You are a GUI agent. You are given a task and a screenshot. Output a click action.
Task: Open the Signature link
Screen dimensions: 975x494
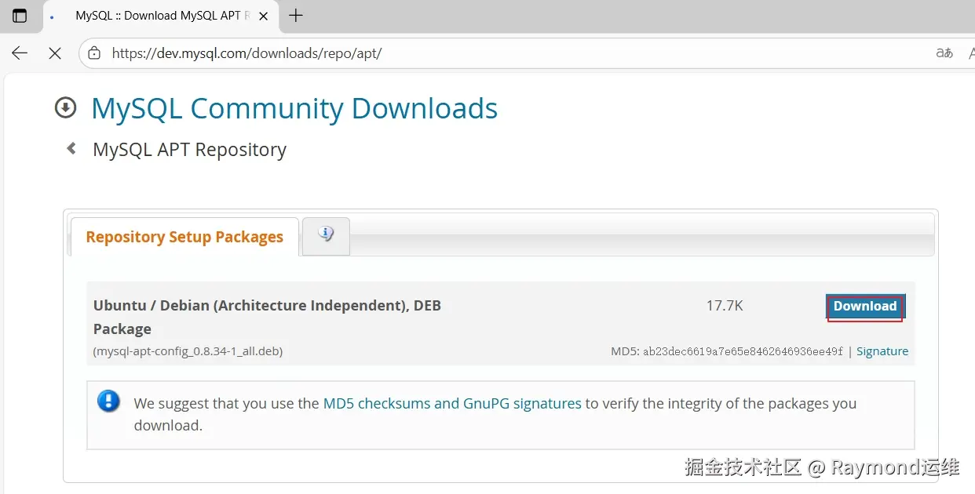(882, 351)
